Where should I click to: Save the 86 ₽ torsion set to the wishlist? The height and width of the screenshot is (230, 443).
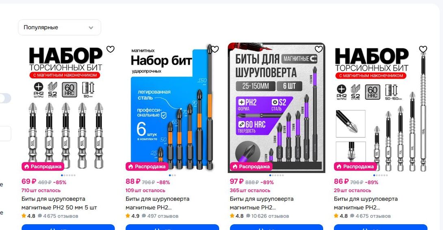point(423,49)
